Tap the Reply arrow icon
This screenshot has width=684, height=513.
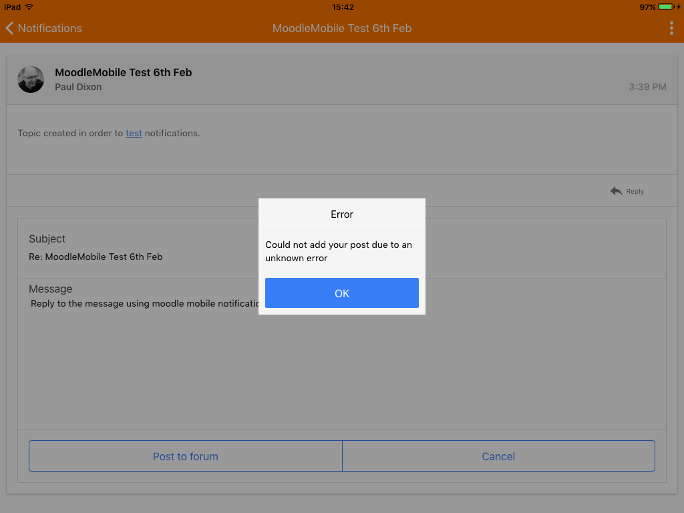(x=616, y=191)
